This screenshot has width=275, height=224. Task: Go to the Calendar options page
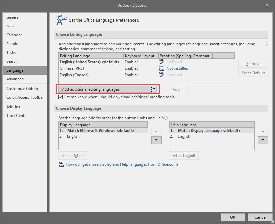point(25,35)
